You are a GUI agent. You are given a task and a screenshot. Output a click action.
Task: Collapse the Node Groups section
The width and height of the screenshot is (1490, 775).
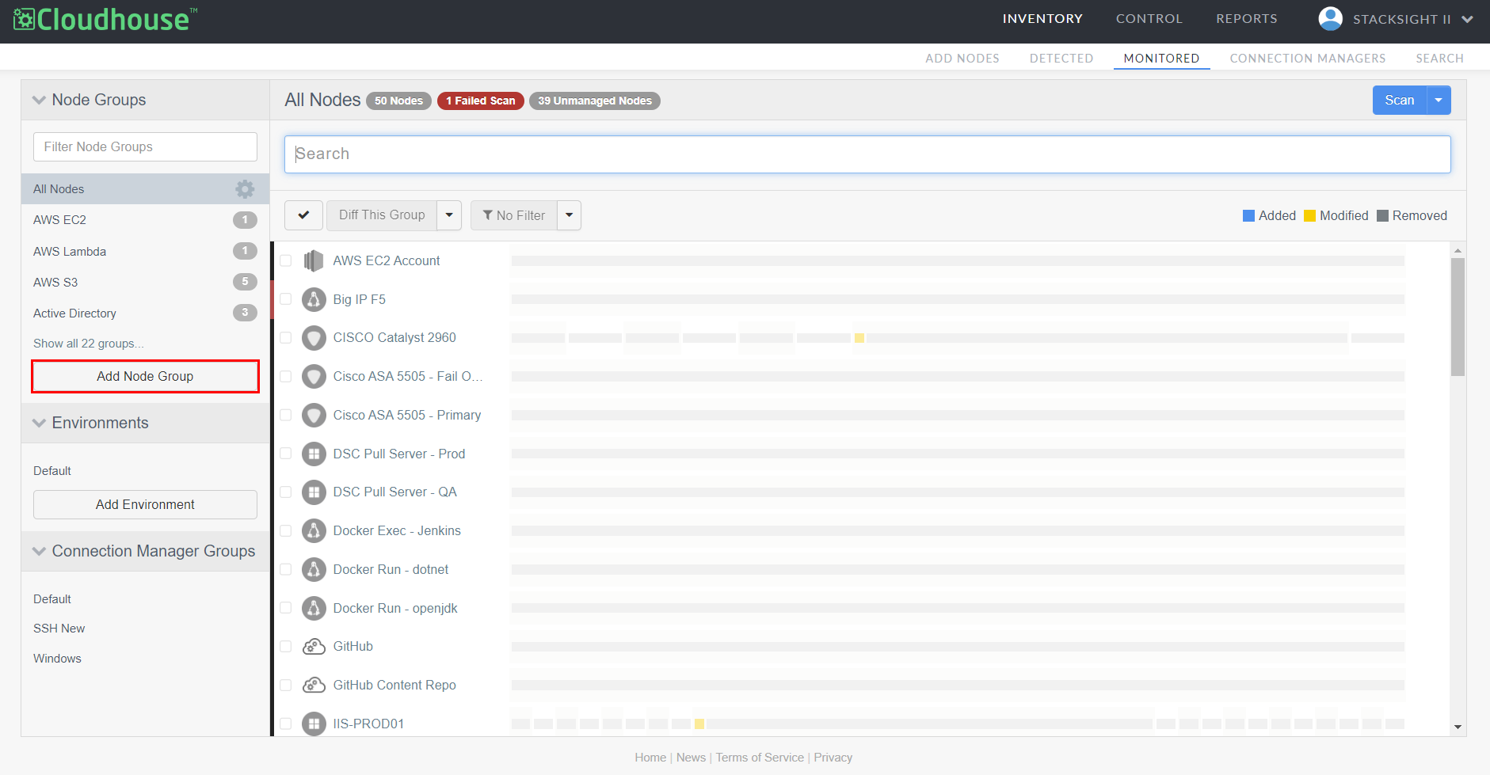pyautogui.click(x=39, y=100)
